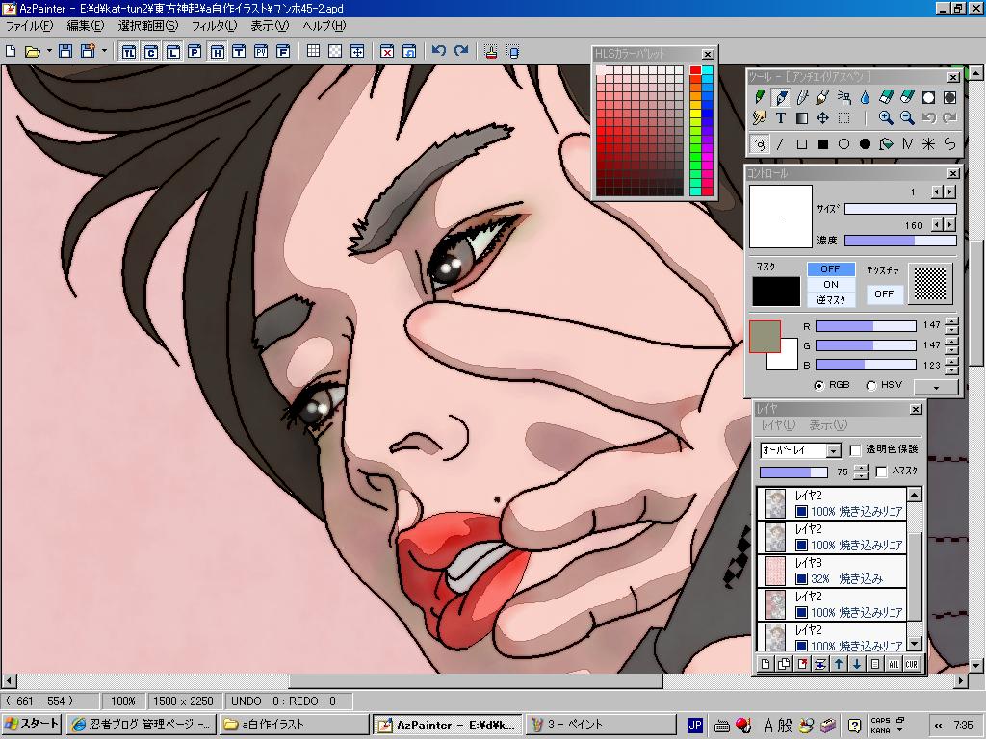Switch to 忍者ブログ管理ページ taskbar window
Viewport: 986px width, 739px height.
pos(141,724)
